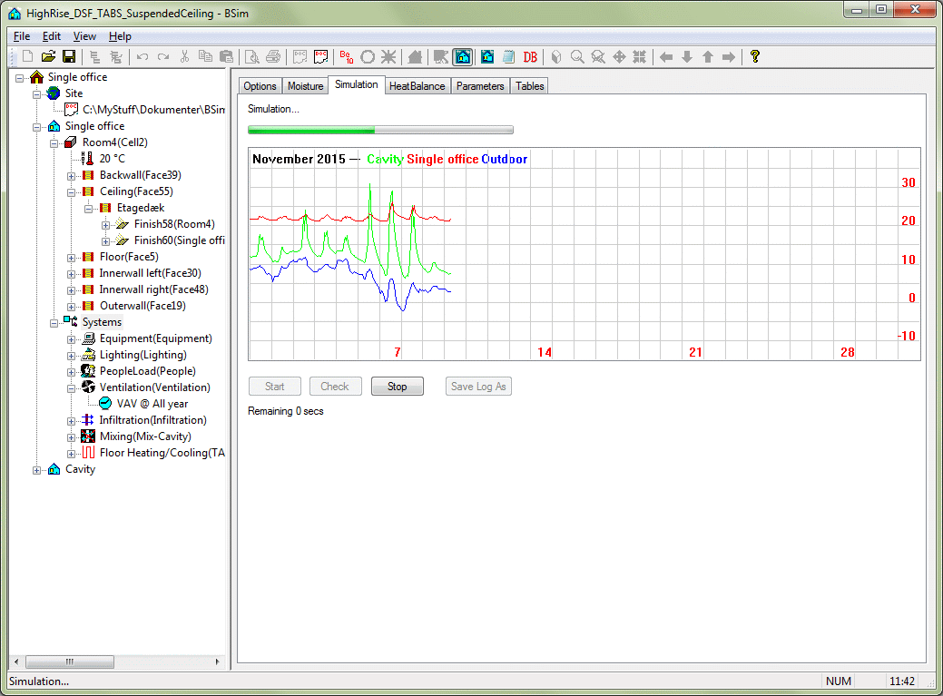Click the Undo arrow in the toolbar
The image size is (943, 696).
coord(142,56)
